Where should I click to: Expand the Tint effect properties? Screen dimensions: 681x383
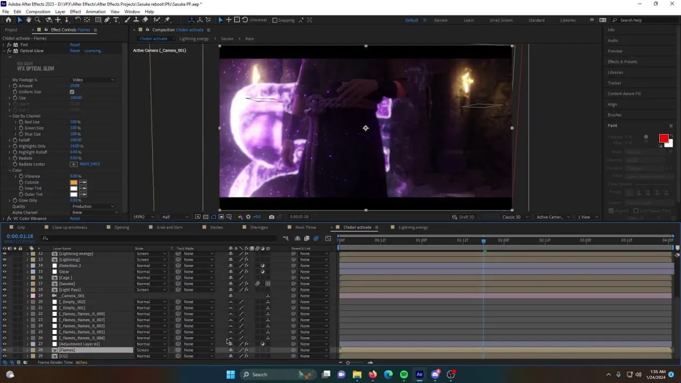click(x=4, y=45)
